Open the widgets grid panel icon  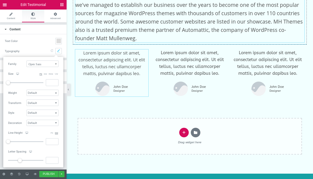[62, 4]
